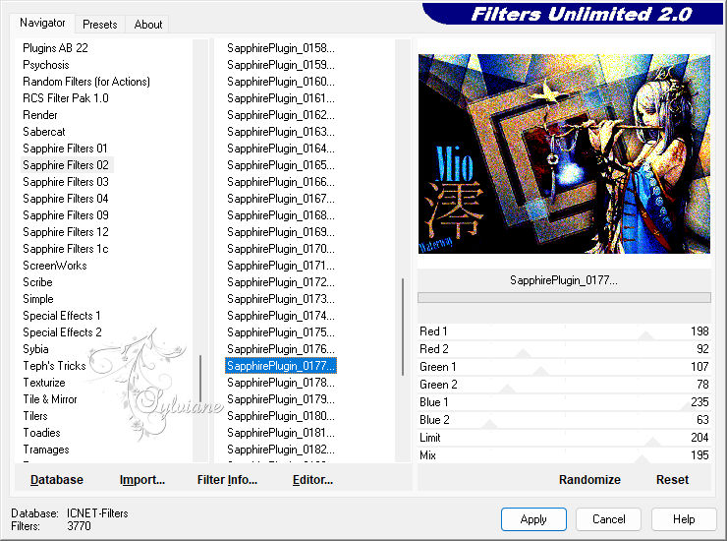This screenshot has width=727, height=541.
Task: Click Import... to add filters
Action: point(141,479)
